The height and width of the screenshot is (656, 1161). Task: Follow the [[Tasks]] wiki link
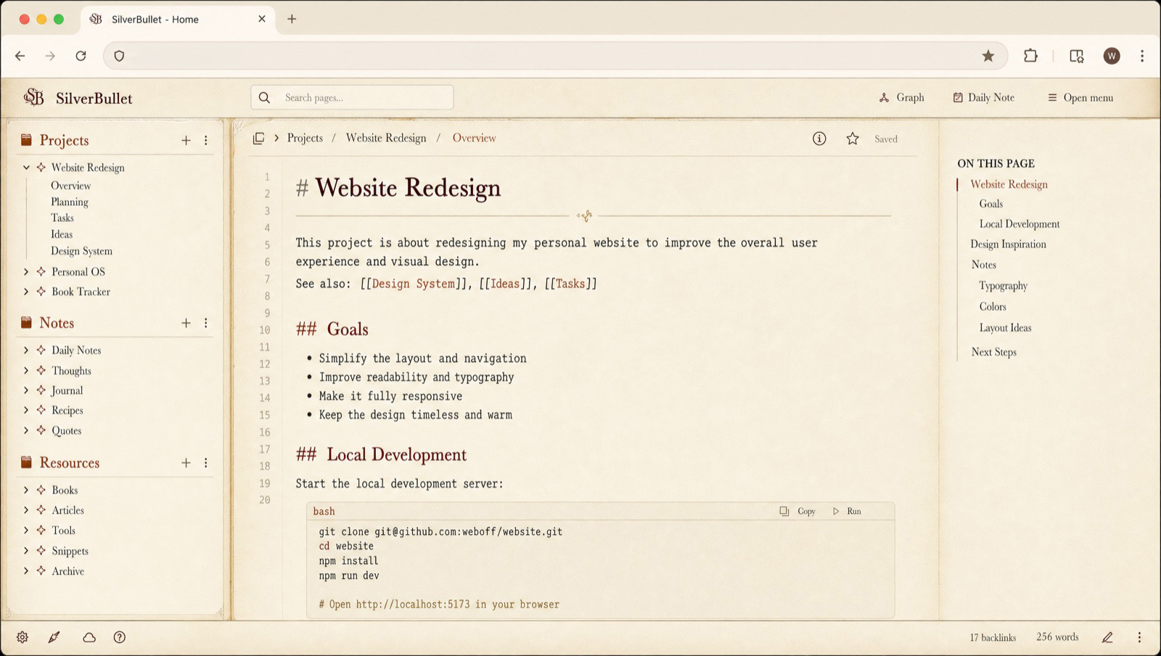click(x=570, y=284)
